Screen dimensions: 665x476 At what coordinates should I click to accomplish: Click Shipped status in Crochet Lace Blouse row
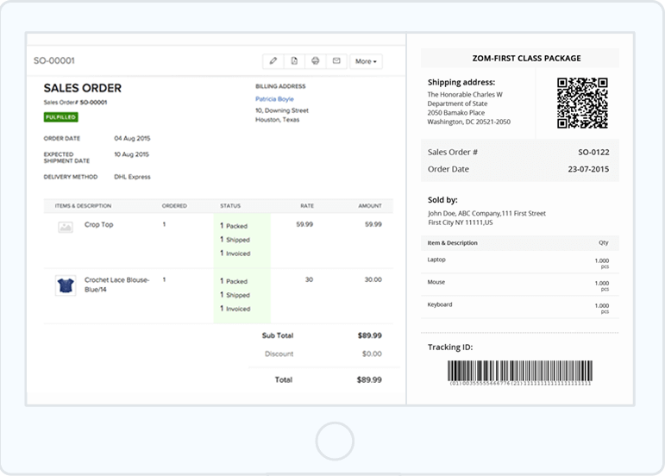click(235, 295)
